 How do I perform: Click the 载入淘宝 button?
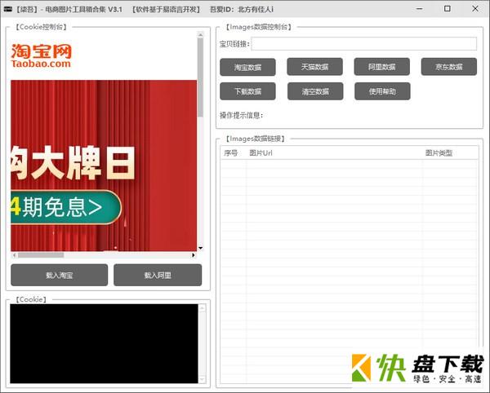(59, 275)
